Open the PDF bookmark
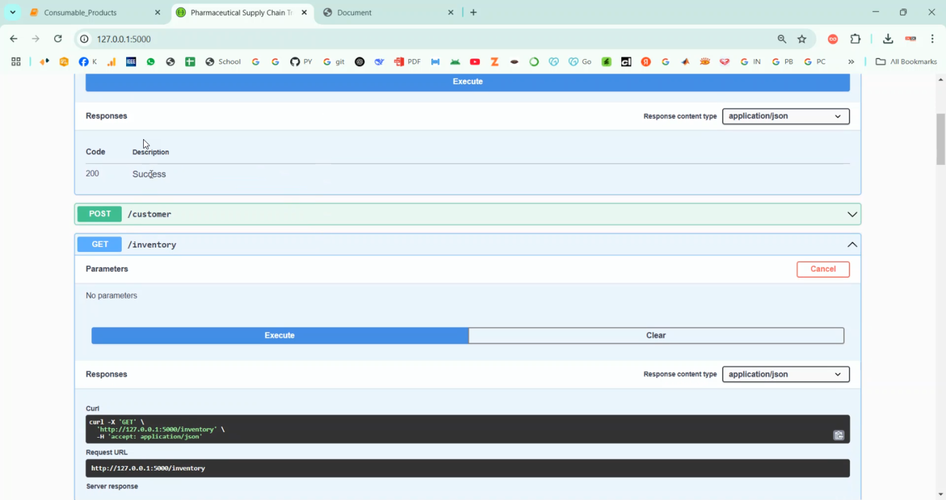 (407, 62)
